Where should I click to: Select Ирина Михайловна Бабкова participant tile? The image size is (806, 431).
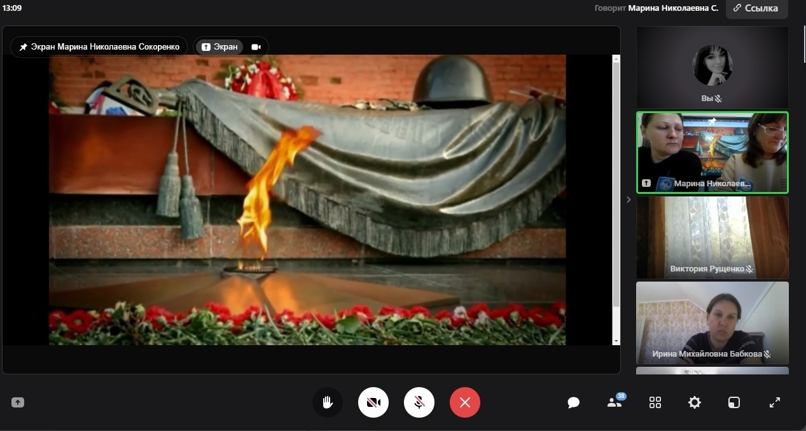click(712, 322)
